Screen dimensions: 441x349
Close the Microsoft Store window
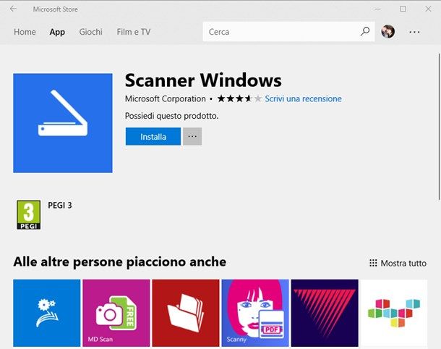click(428, 9)
